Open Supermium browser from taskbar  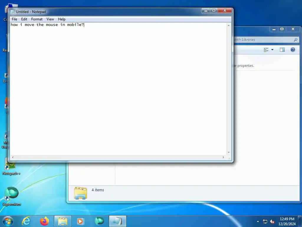[99, 221]
